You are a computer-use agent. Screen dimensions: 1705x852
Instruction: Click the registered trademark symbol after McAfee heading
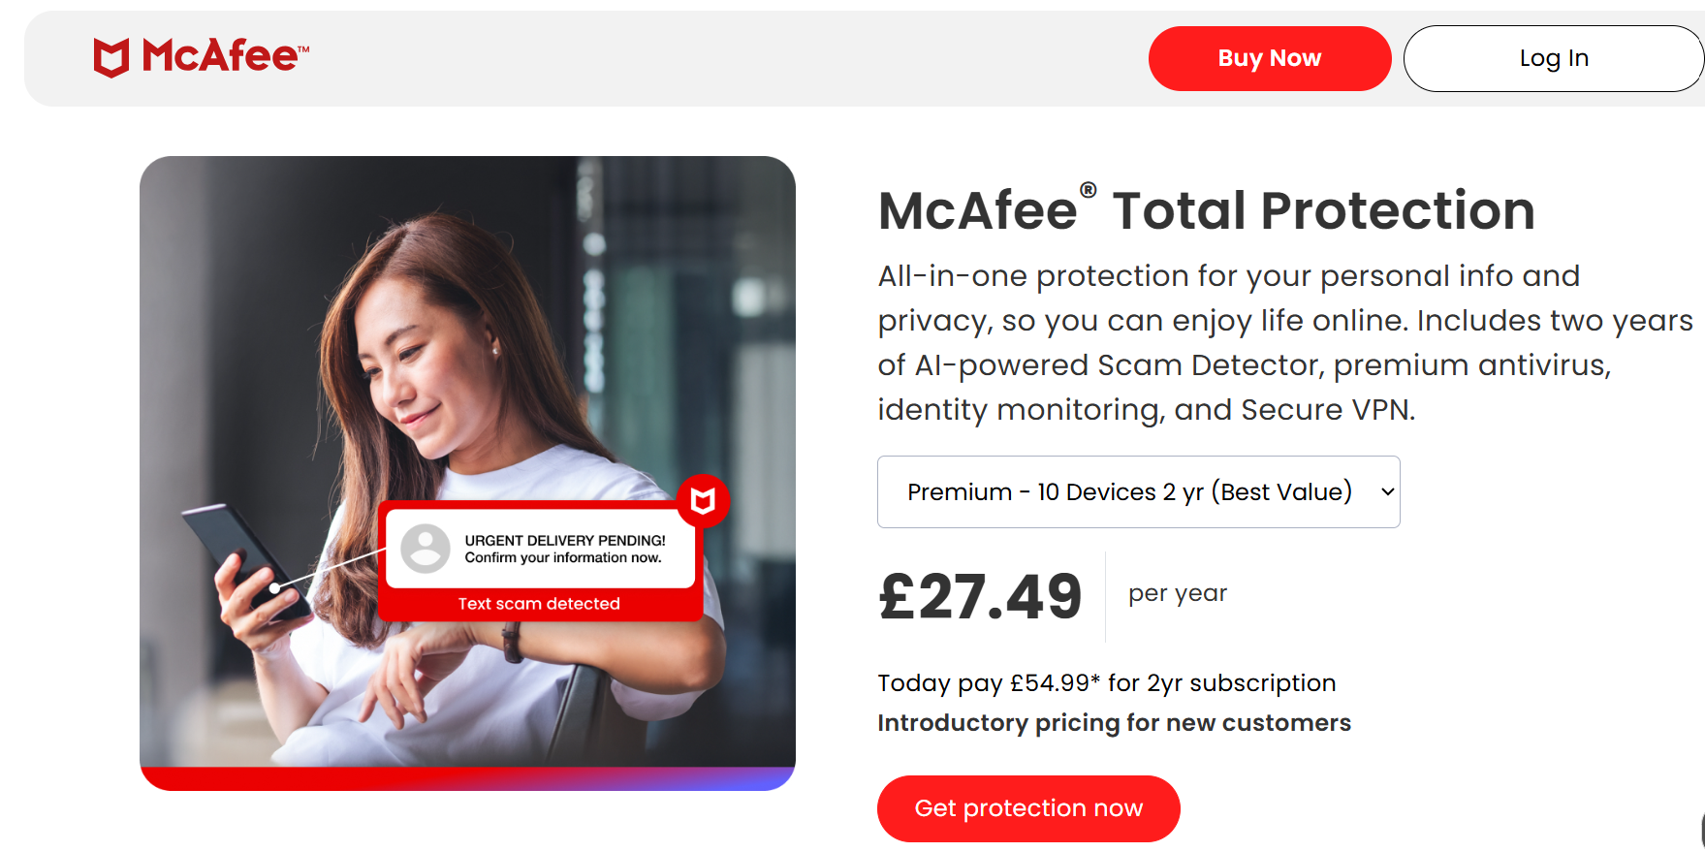1088,190
